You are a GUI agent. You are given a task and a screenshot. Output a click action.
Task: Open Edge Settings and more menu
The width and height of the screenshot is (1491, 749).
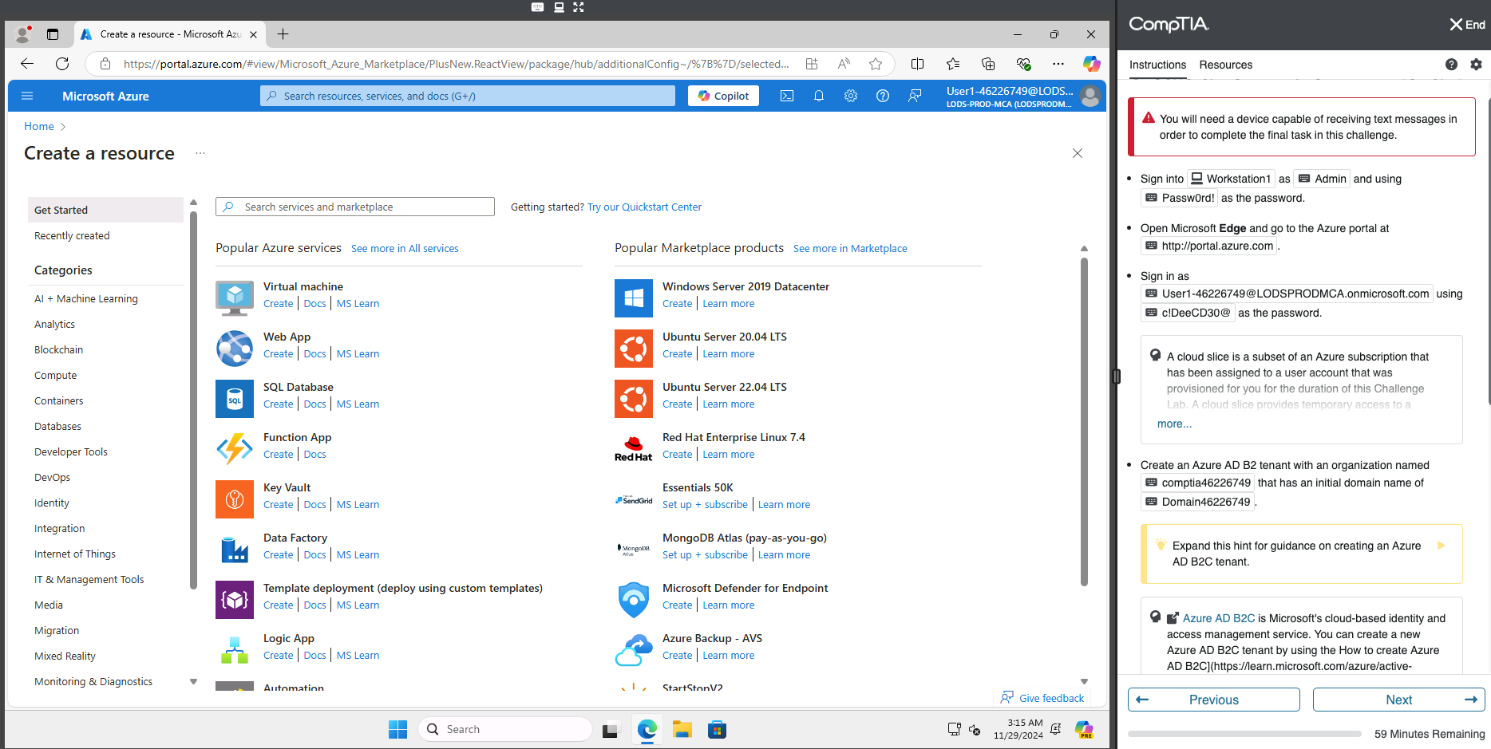pyautogui.click(x=1058, y=64)
